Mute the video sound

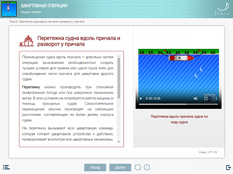pyautogui.click(x=195, y=99)
